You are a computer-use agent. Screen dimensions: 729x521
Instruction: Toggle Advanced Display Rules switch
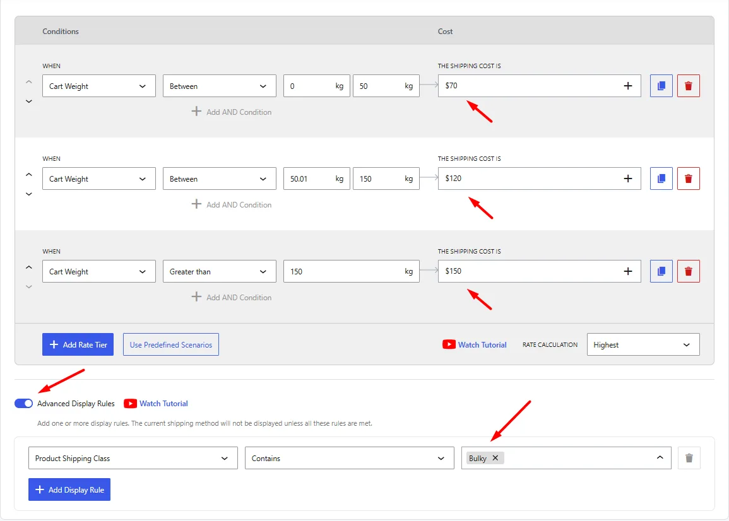click(24, 404)
